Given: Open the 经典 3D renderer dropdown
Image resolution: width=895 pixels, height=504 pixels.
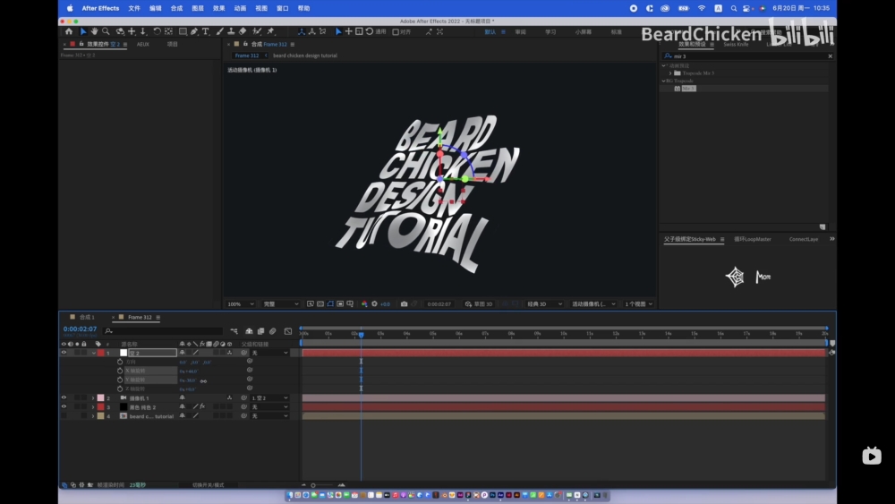Looking at the screenshot, I should pyautogui.click(x=544, y=304).
